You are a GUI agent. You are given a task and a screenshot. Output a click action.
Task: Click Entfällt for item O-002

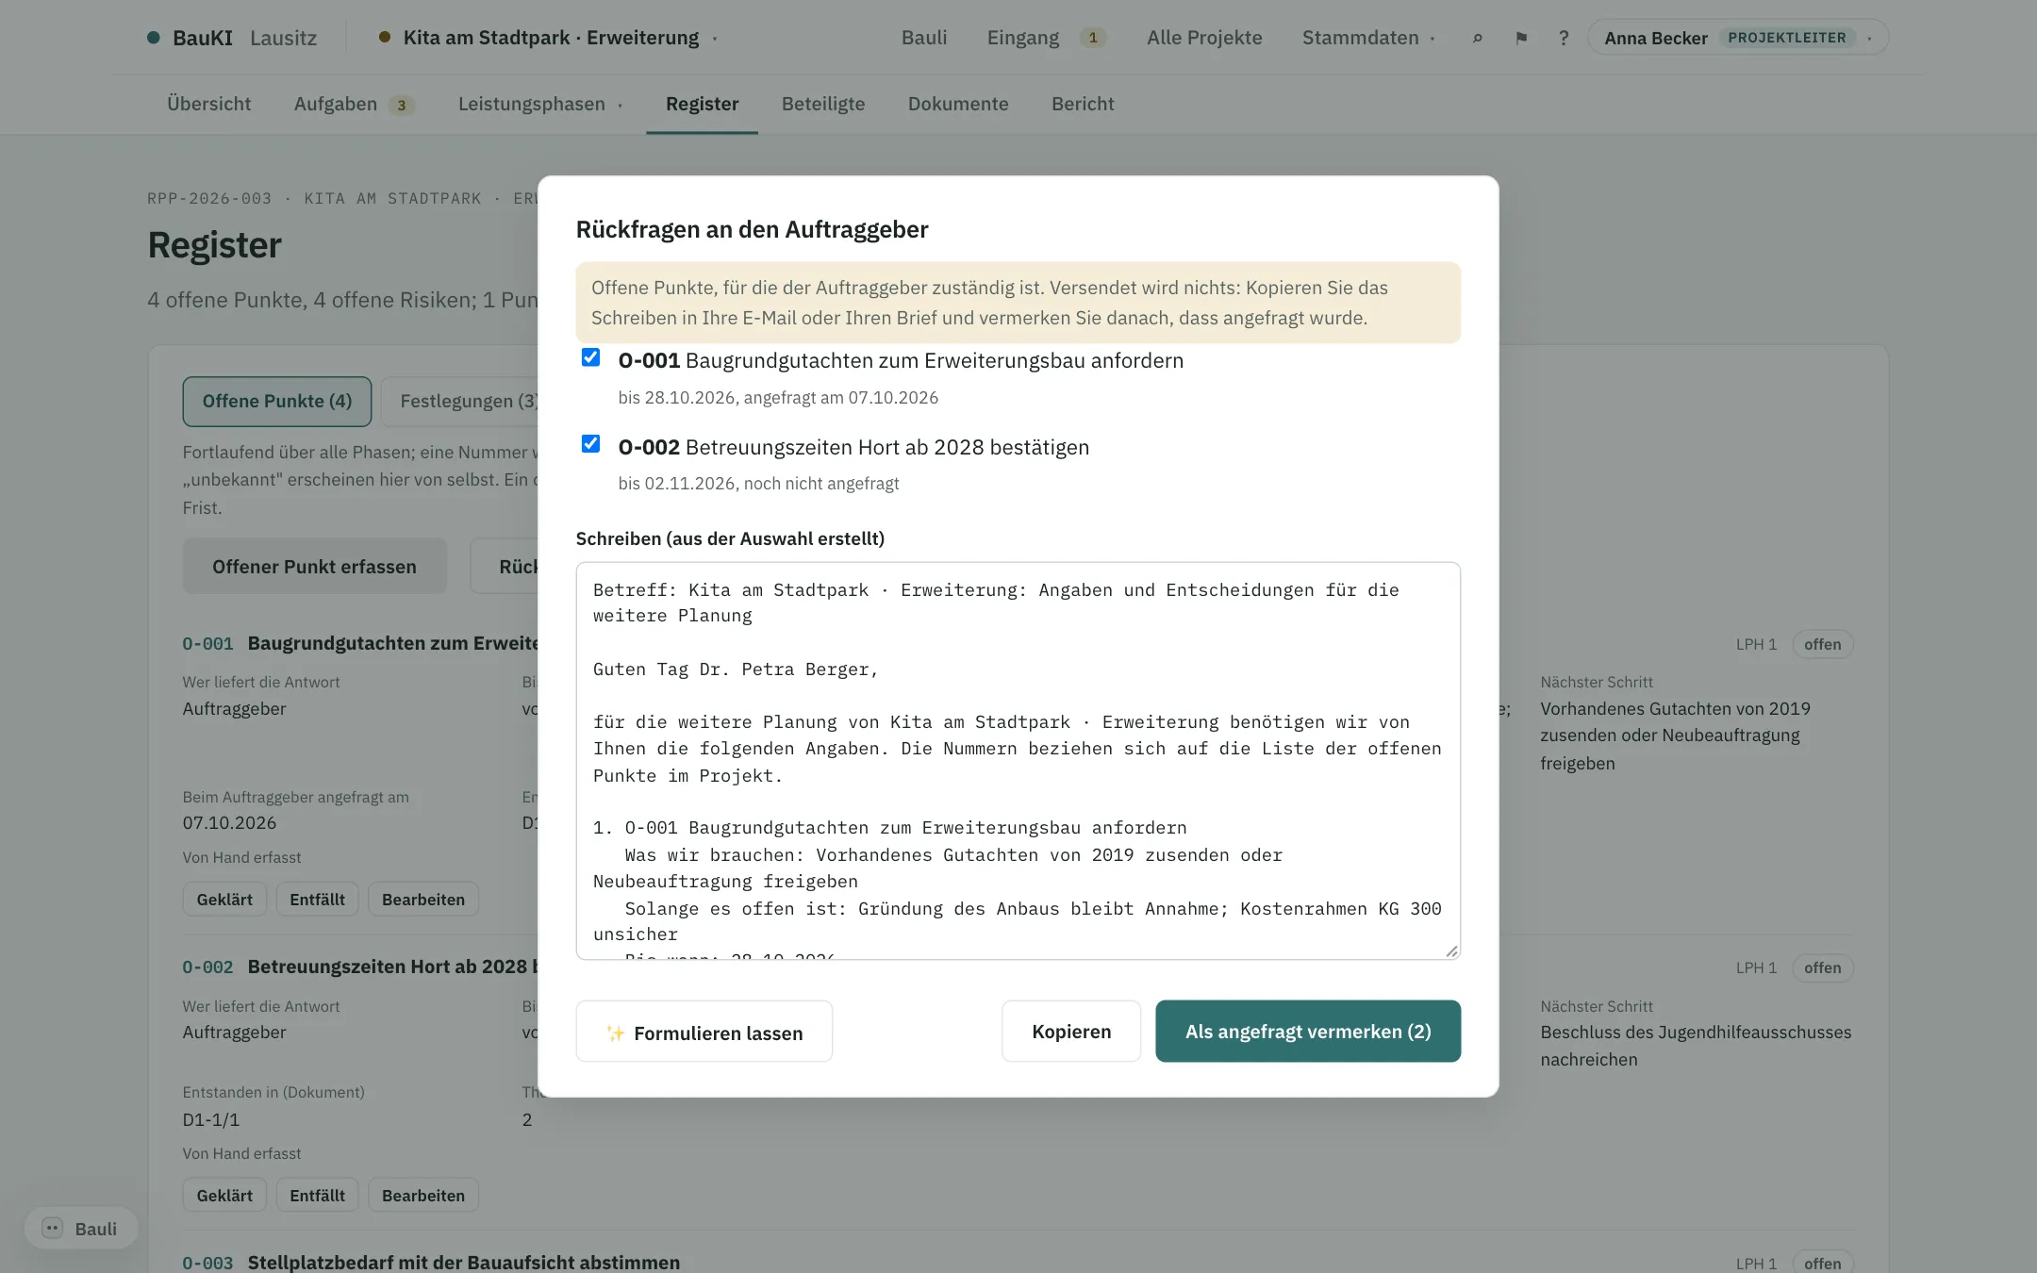point(317,1195)
